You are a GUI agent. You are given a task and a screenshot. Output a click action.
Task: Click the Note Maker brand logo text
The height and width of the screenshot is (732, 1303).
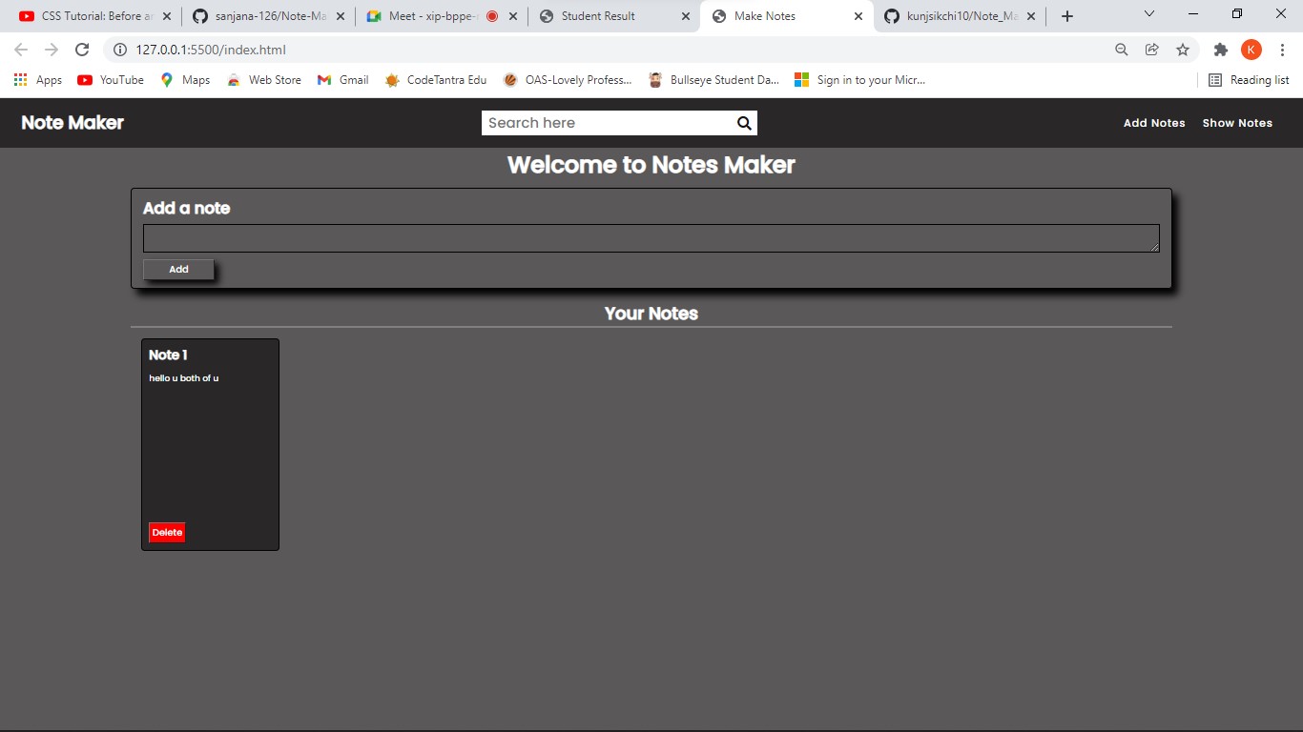pyautogui.click(x=72, y=122)
